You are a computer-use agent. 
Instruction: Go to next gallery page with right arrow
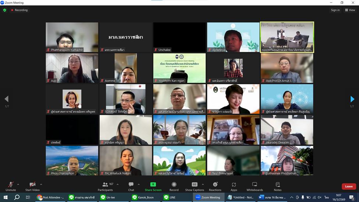click(352, 99)
